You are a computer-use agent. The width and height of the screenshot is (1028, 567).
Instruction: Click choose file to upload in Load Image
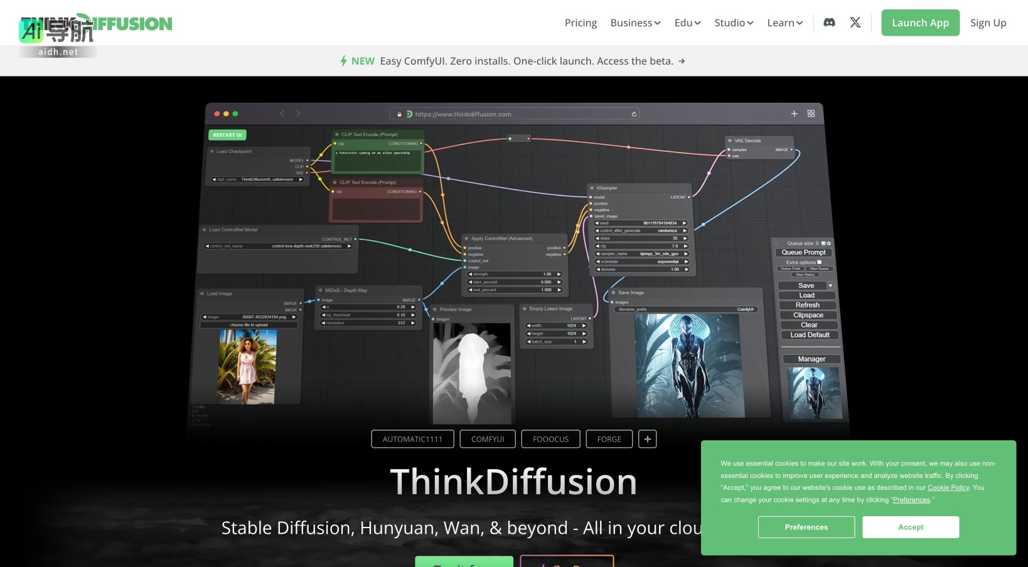[x=250, y=324]
